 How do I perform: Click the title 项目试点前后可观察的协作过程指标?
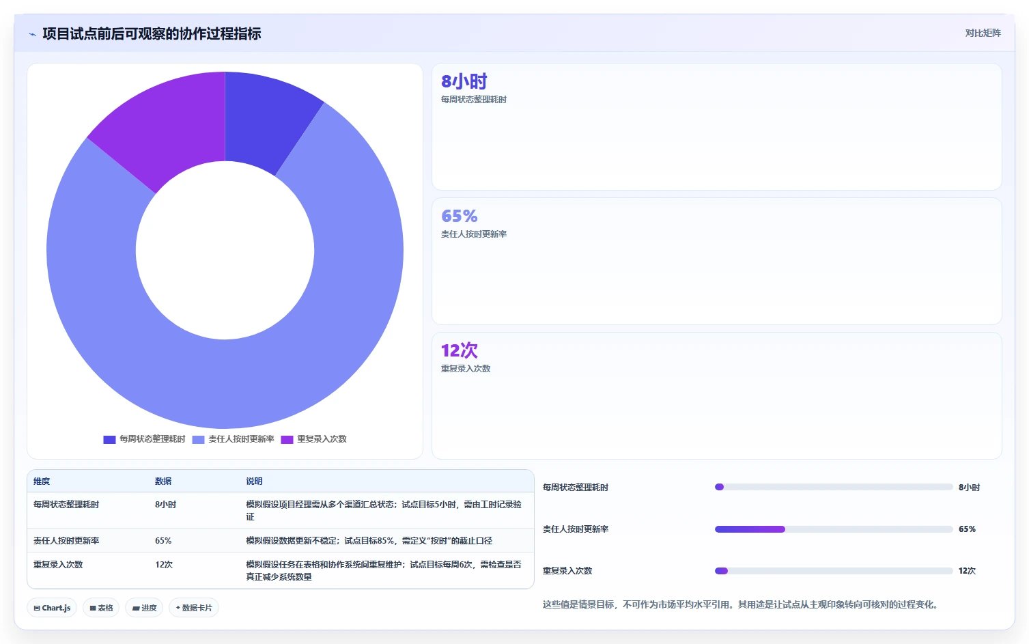pyautogui.click(x=152, y=33)
